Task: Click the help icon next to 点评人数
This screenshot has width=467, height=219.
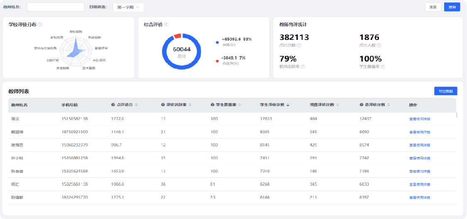Action: (x=379, y=45)
